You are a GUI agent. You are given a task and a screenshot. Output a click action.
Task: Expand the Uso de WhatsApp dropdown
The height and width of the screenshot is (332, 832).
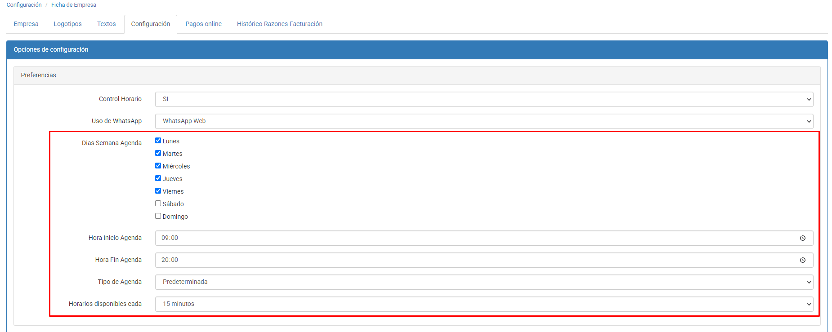[483, 121]
